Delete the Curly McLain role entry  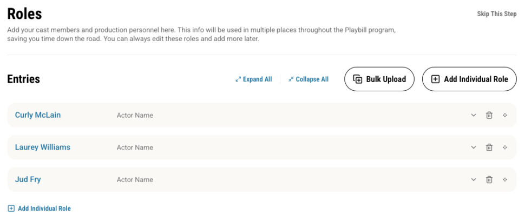489,115
